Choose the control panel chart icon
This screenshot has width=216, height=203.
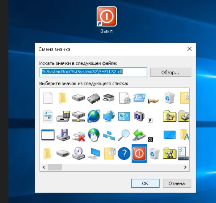tap(124, 116)
